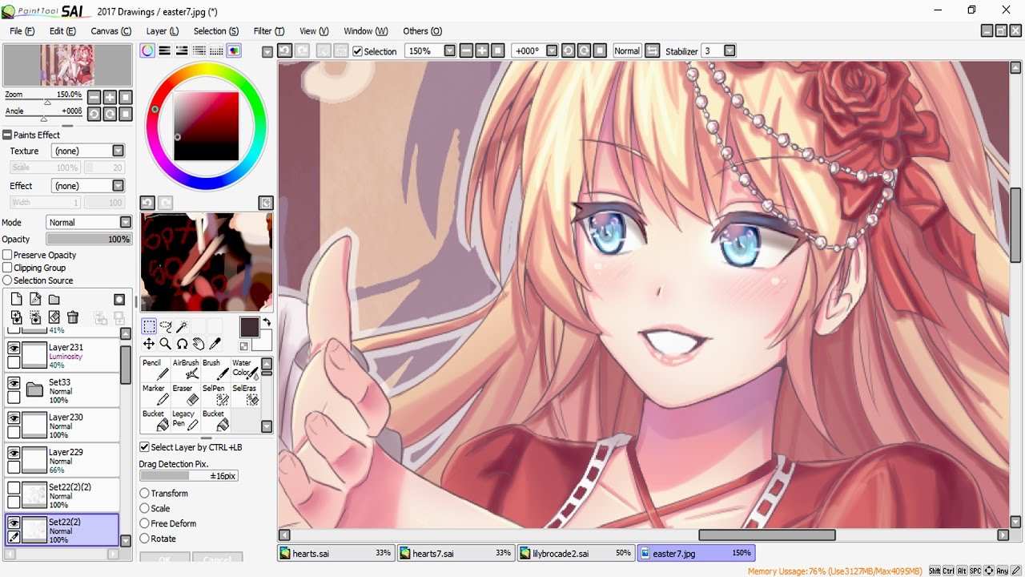The image size is (1025, 577).
Task: Open the File menu
Action: coord(22,31)
